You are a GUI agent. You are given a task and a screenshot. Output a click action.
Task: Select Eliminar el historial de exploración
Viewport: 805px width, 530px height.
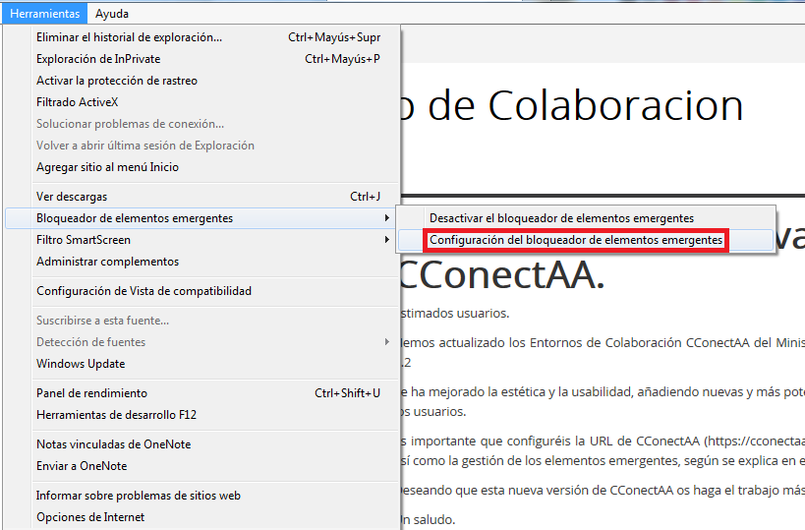tap(129, 37)
